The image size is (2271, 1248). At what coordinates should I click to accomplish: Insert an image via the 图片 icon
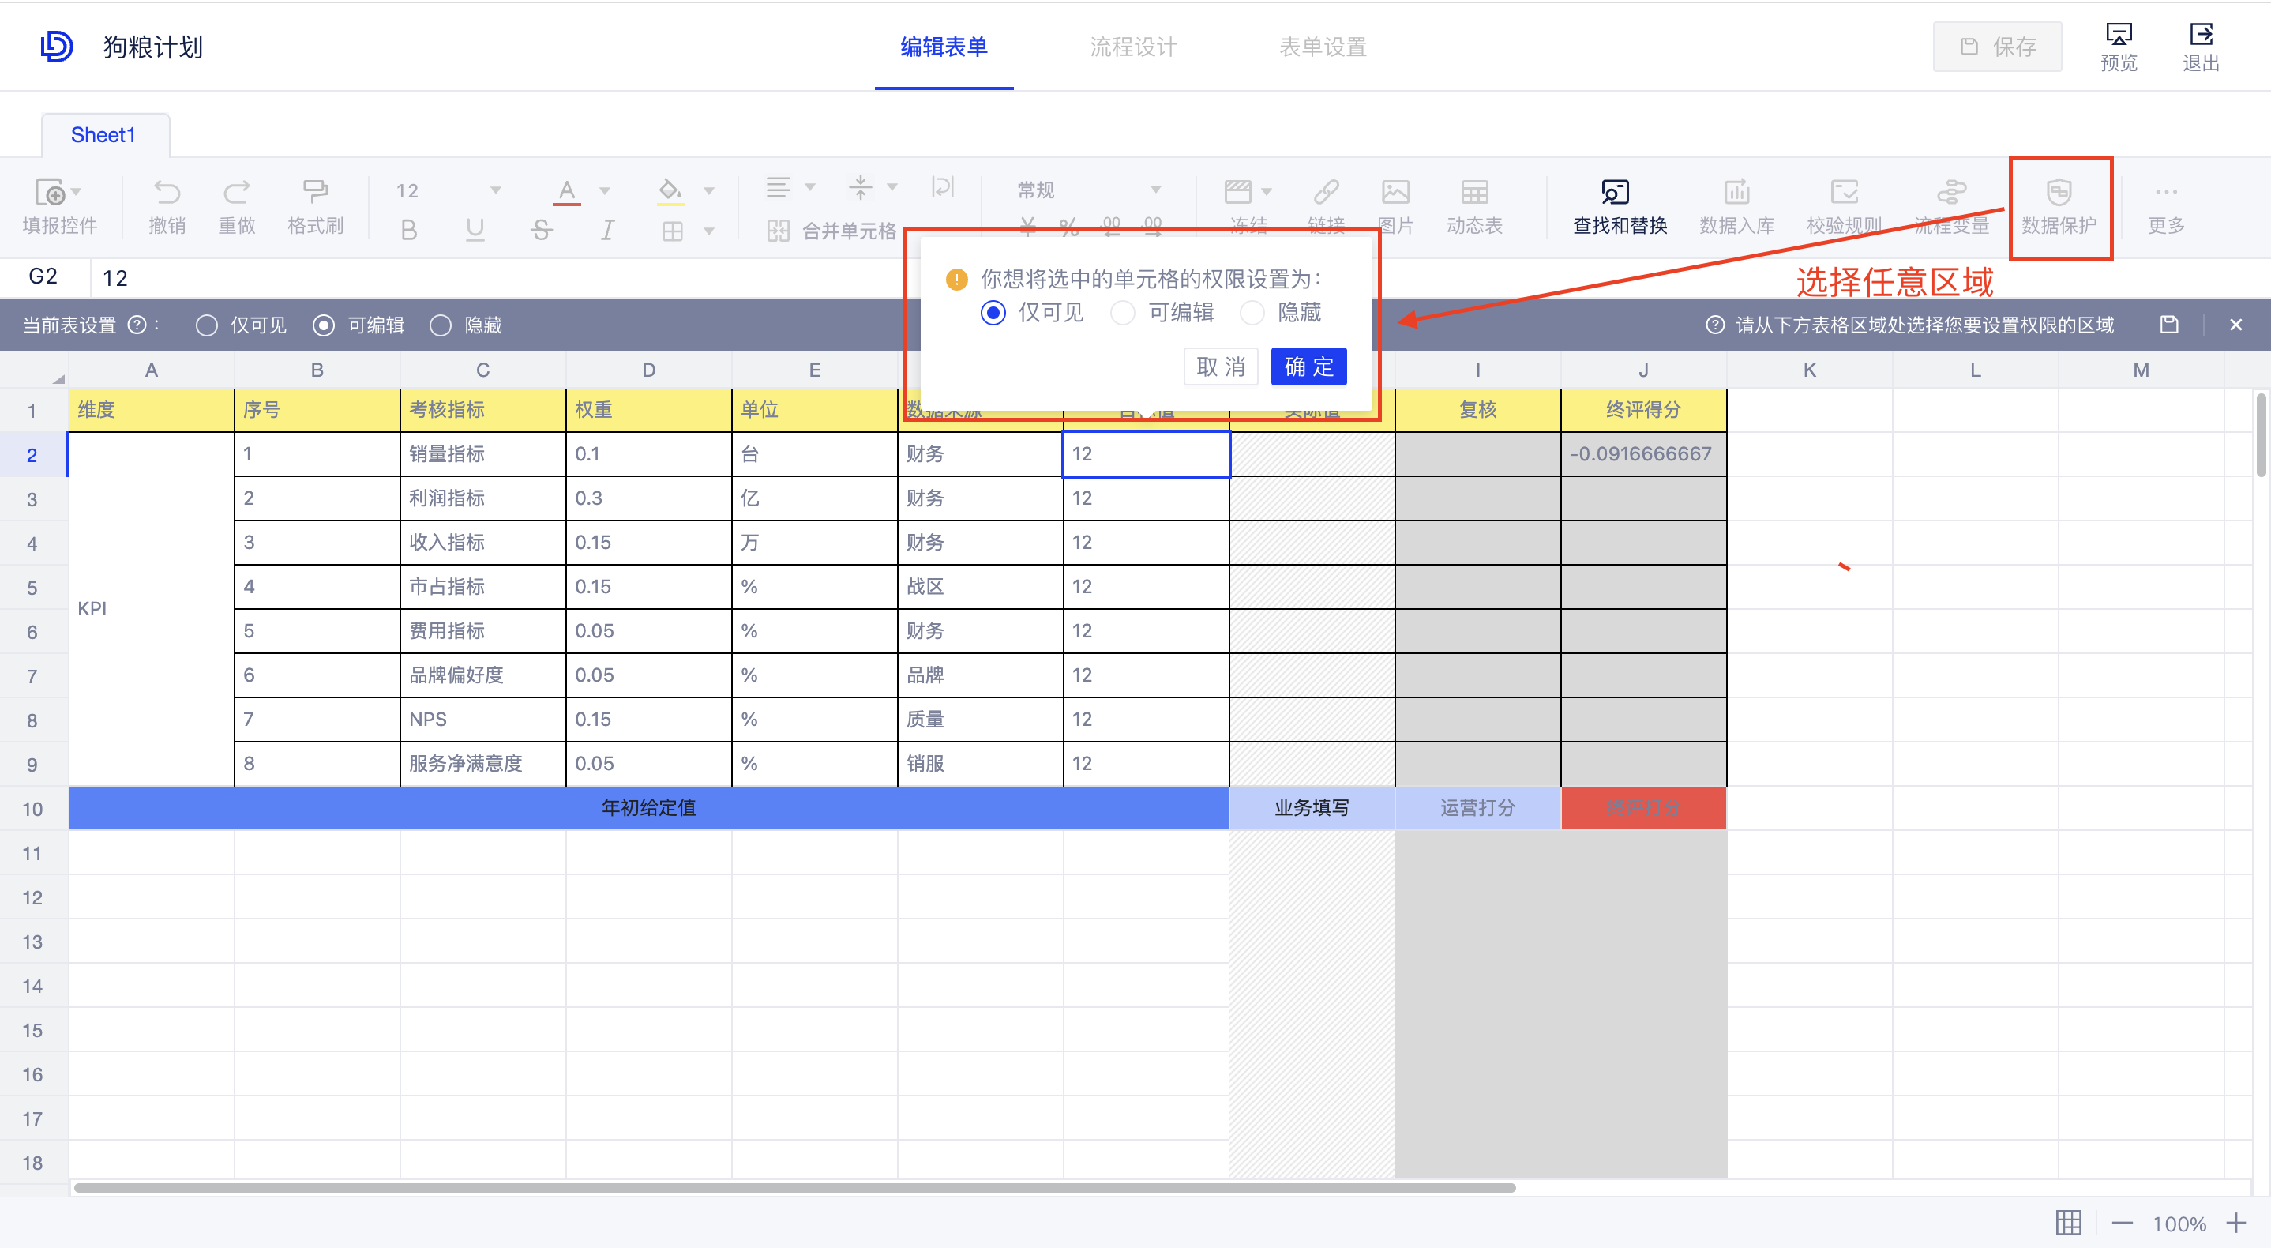coord(1395,206)
